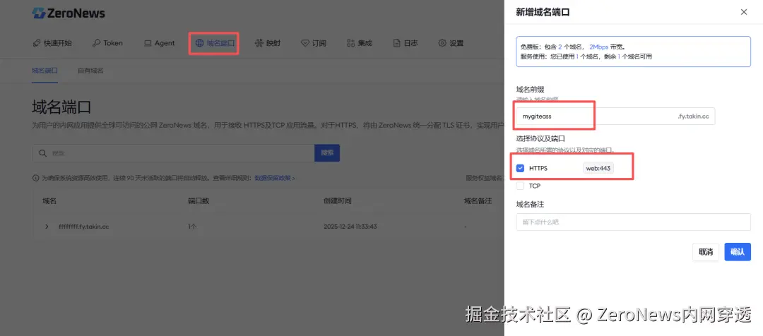Screen dimensions: 763x336
Task: Click the web:443 port tag
Action: point(598,168)
